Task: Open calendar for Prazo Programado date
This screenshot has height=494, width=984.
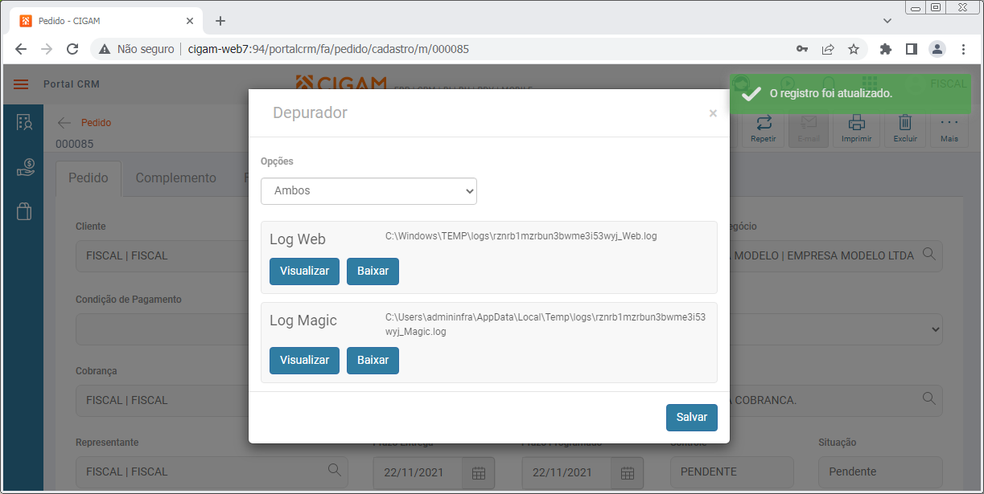Action: pyautogui.click(x=627, y=473)
